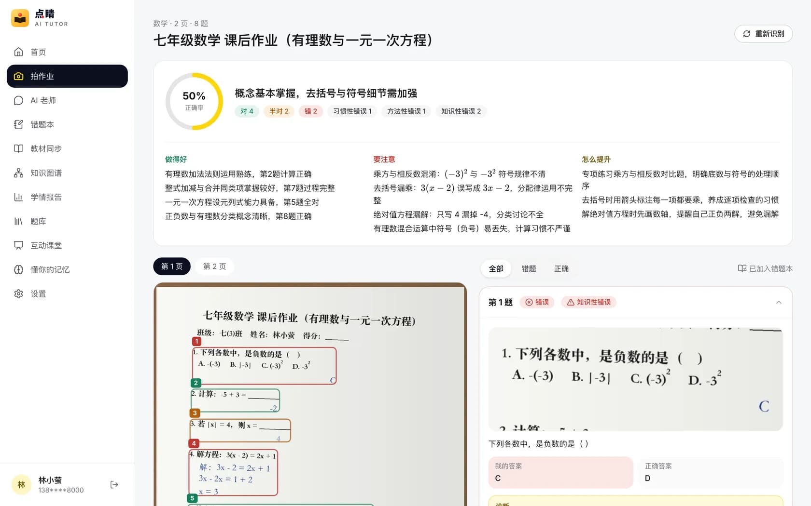Click the logout icon beside 林小萤
The height and width of the screenshot is (506, 811).
114,485
